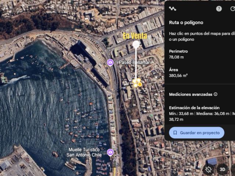Click the path or polygon measure icon
235x176 pixels.
173,9
